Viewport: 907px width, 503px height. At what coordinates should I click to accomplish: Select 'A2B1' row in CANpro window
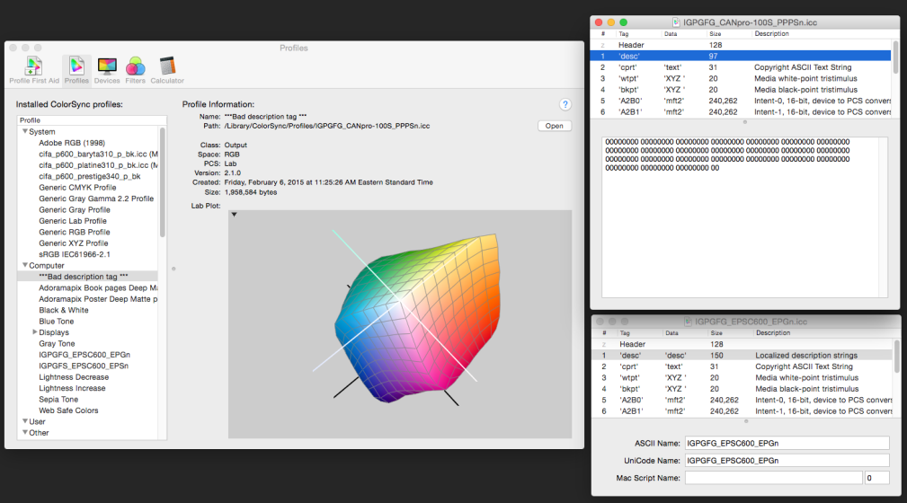(x=741, y=112)
